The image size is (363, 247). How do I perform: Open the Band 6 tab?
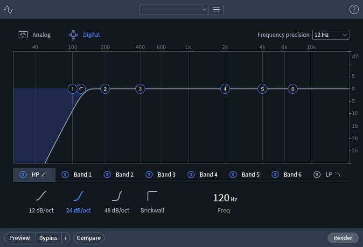coord(286,175)
